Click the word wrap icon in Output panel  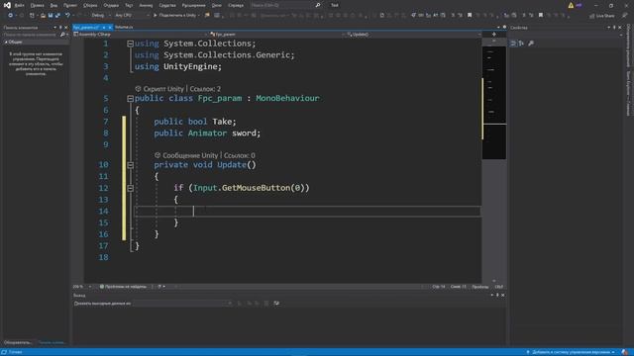click(276, 304)
